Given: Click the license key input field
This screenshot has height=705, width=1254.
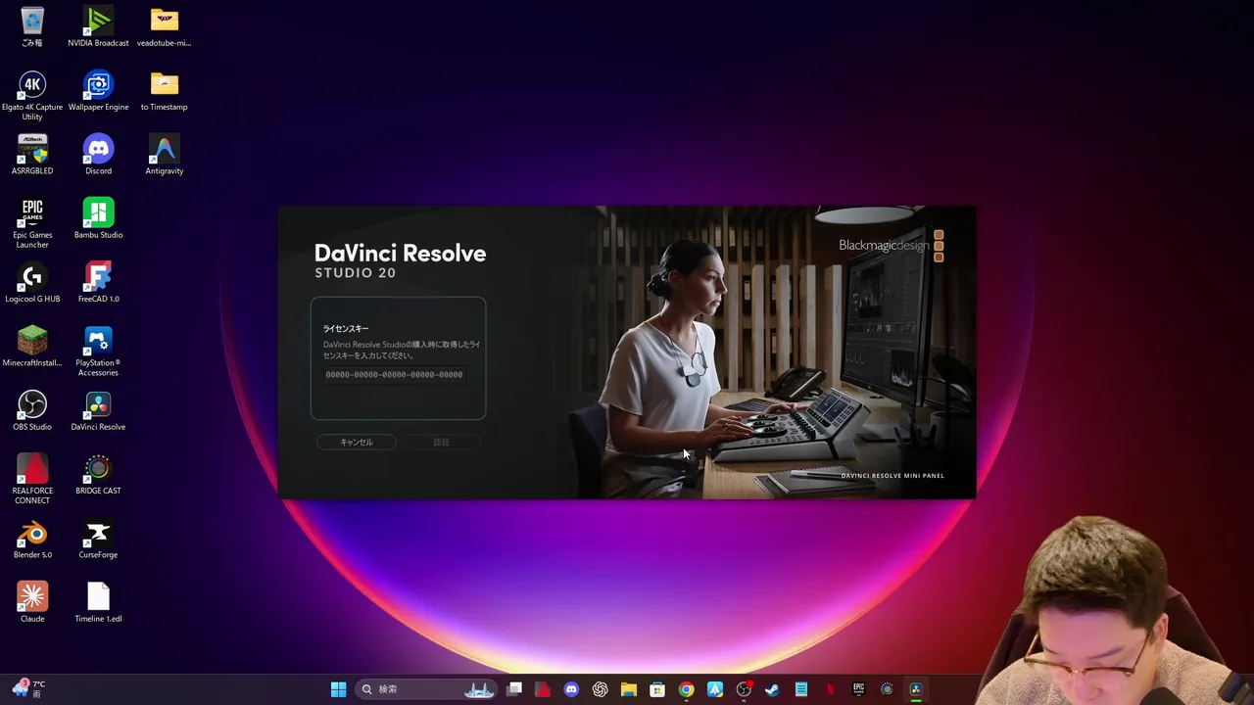Looking at the screenshot, I should [396, 374].
